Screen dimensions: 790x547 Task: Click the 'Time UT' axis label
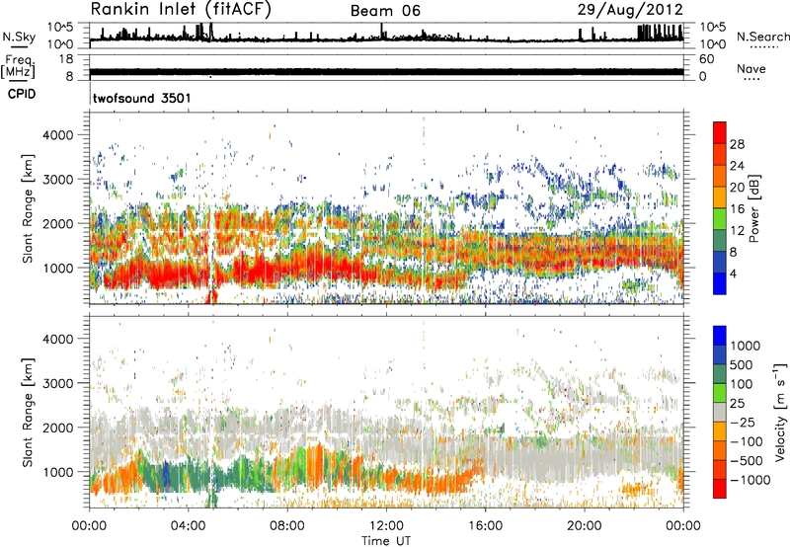[x=386, y=541]
